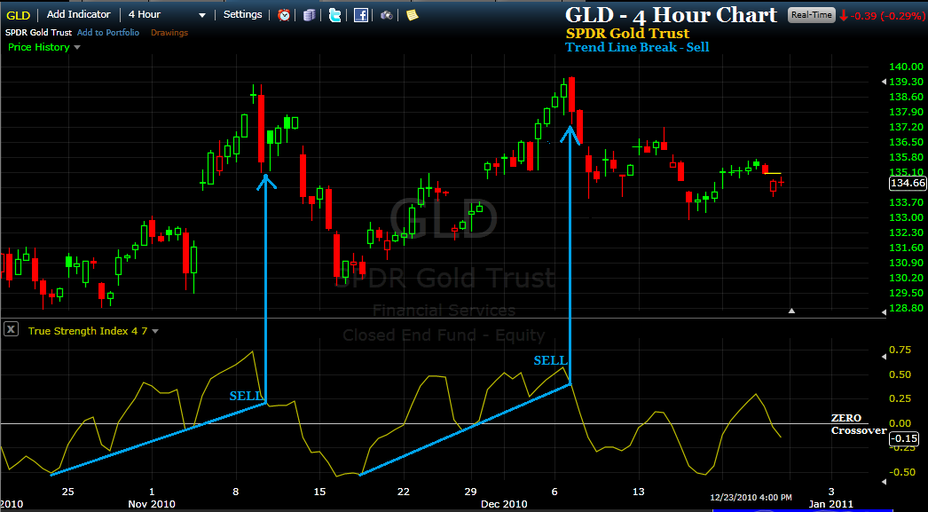The width and height of the screenshot is (928, 512).
Task: Open the Settings menu
Action: (x=243, y=14)
